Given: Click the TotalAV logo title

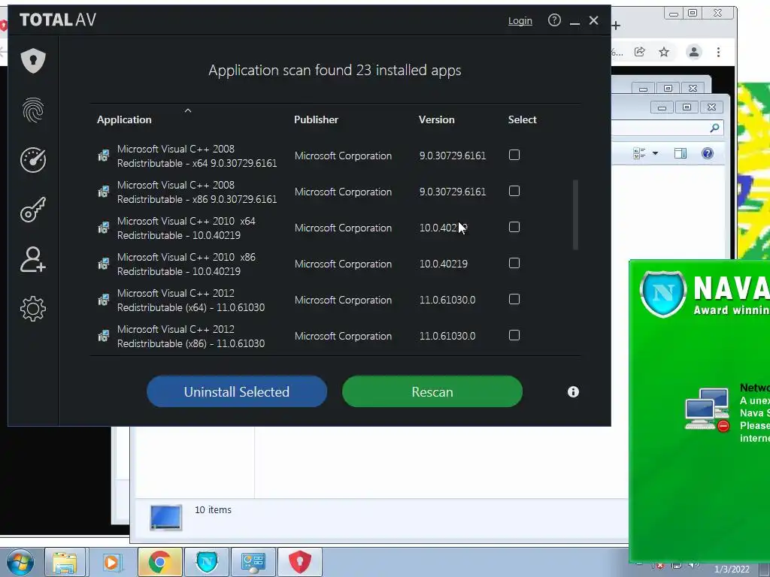Looking at the screenshot, I should pos(58,20).
